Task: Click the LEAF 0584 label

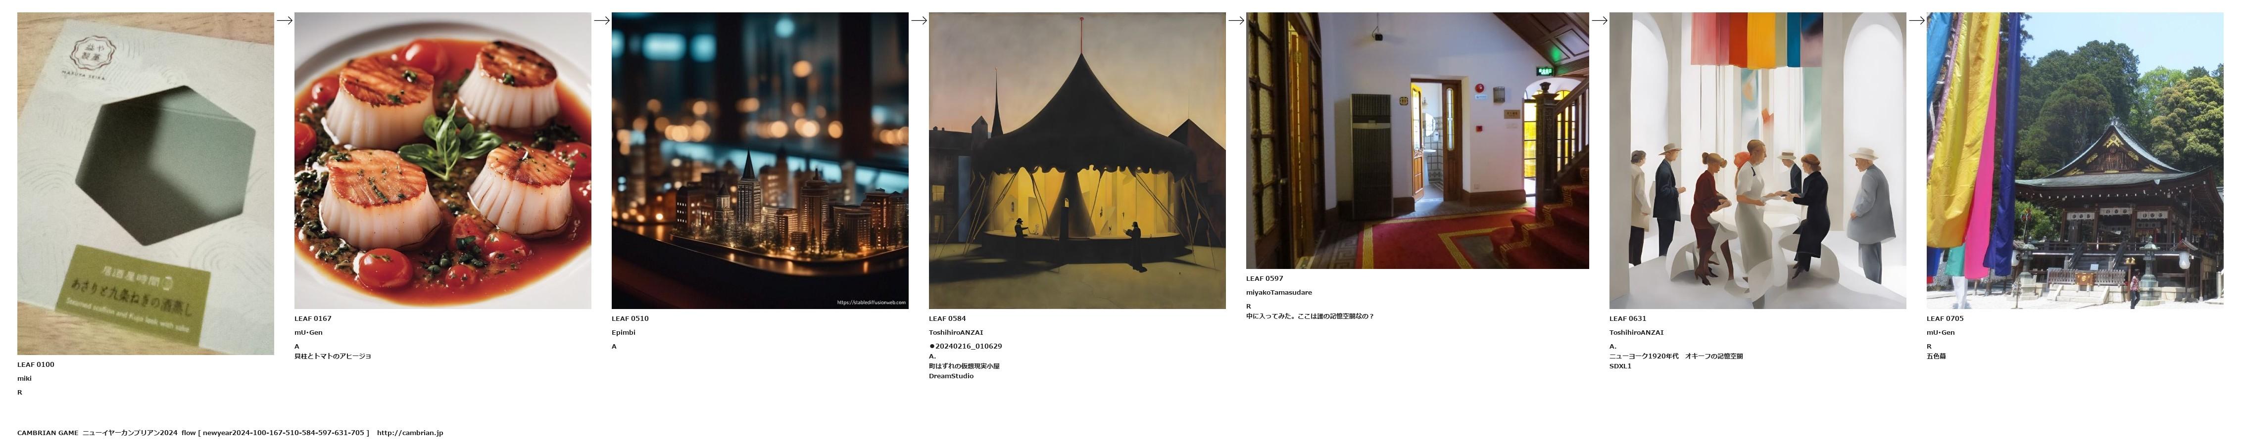Action: click(x=947, y=319)
